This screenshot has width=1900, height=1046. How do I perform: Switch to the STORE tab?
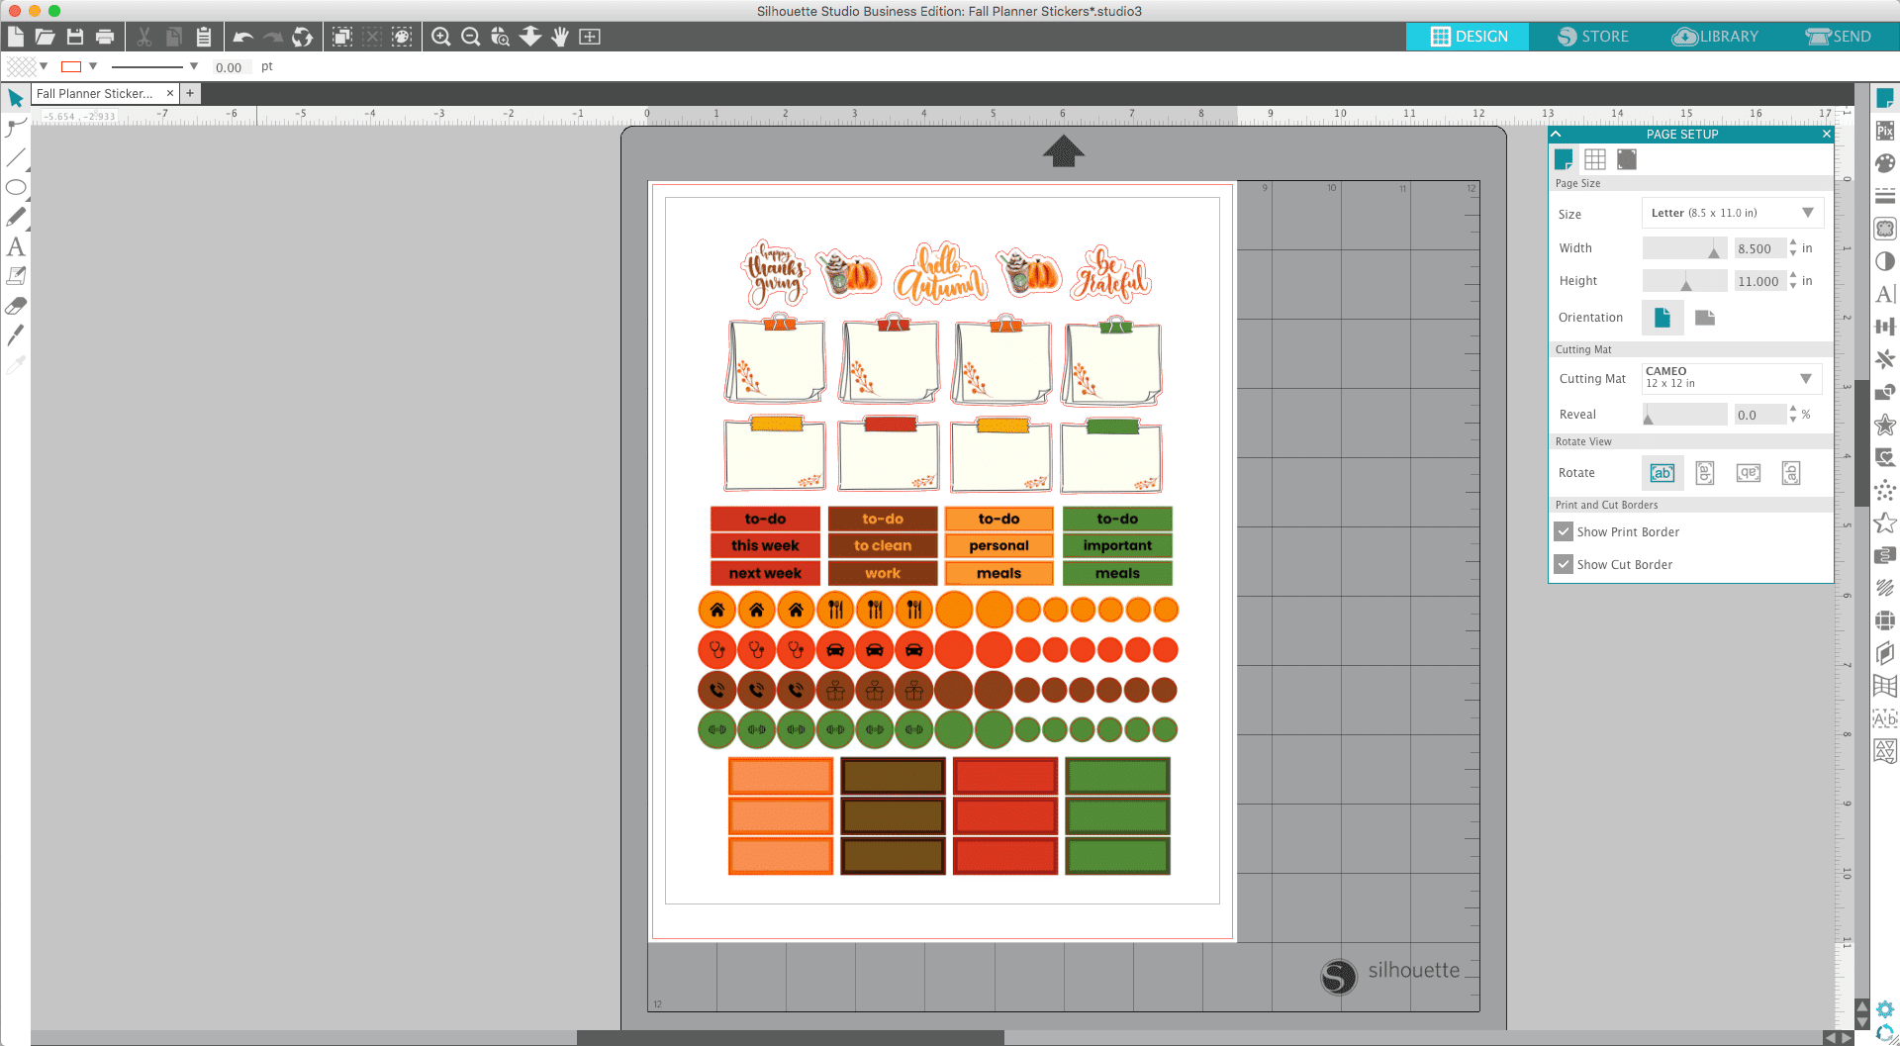pos(1592,37)
